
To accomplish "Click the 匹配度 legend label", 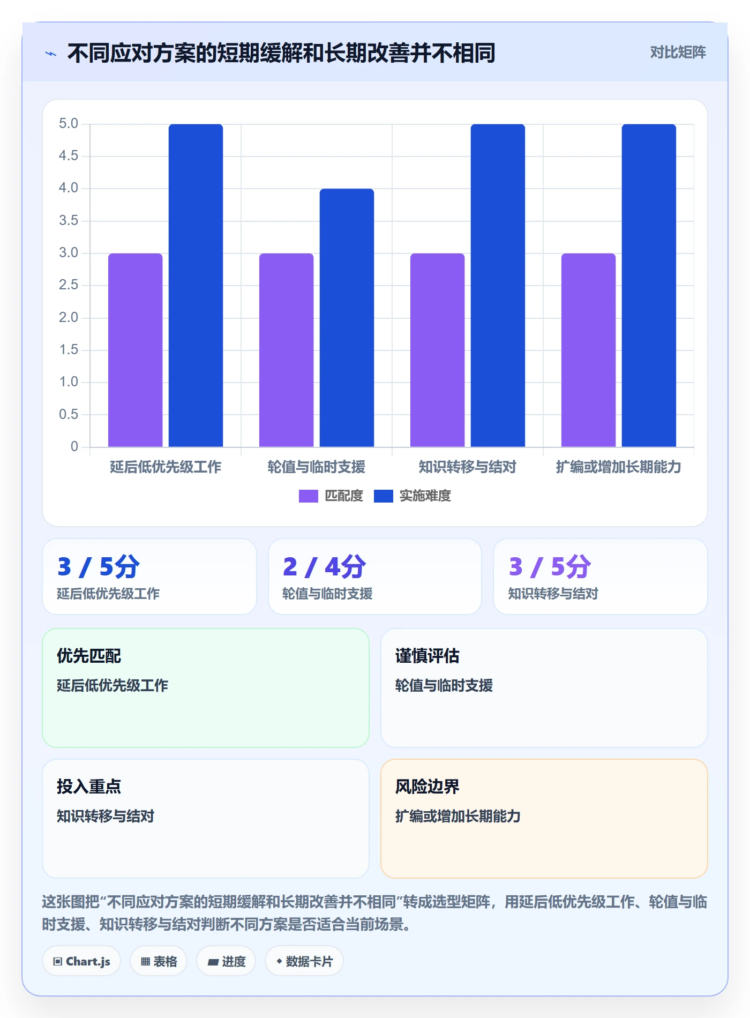I will (344, 496).
